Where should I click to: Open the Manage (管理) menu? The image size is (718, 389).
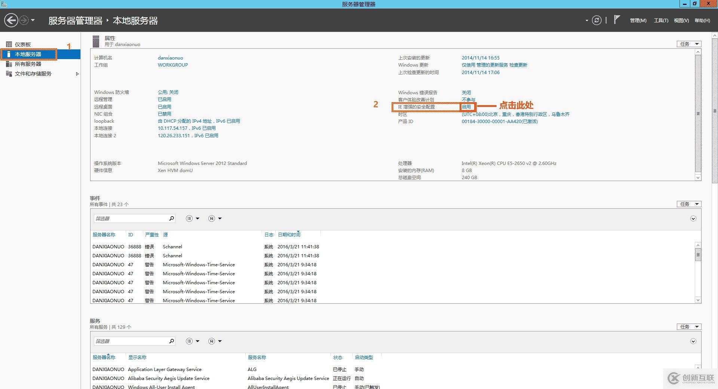tap(638, 21)
